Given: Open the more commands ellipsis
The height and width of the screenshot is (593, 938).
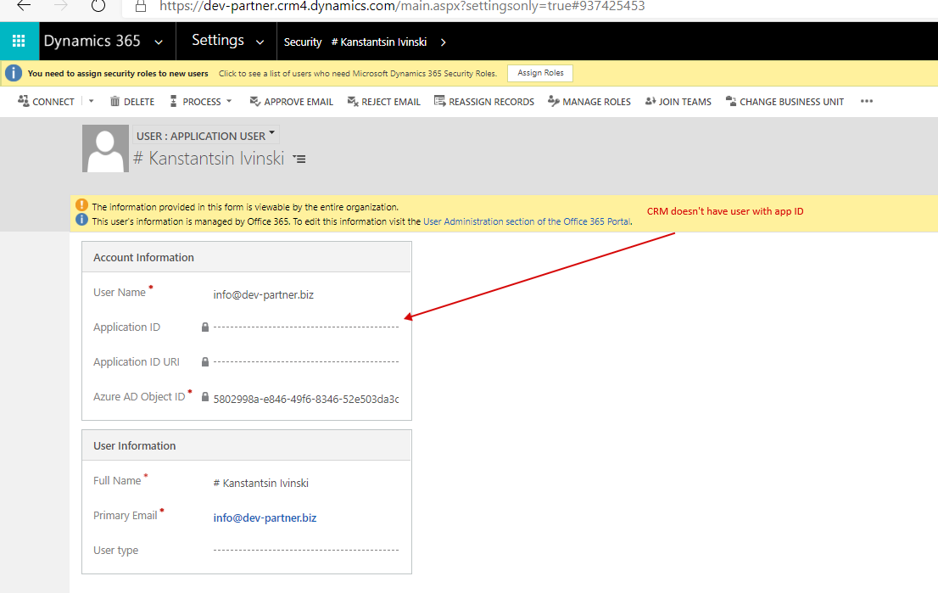Looking at the screenshot, I should pyautogui.click(x=866, y=101).
